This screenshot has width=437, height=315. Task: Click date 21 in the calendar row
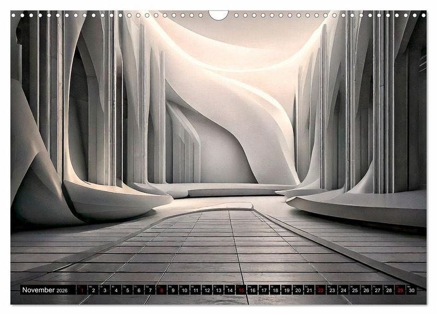coord(309,290)
